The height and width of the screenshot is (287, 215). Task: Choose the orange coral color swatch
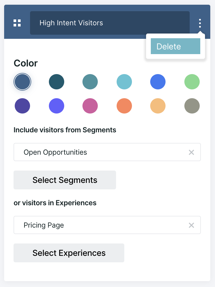[x=124, y=106]
